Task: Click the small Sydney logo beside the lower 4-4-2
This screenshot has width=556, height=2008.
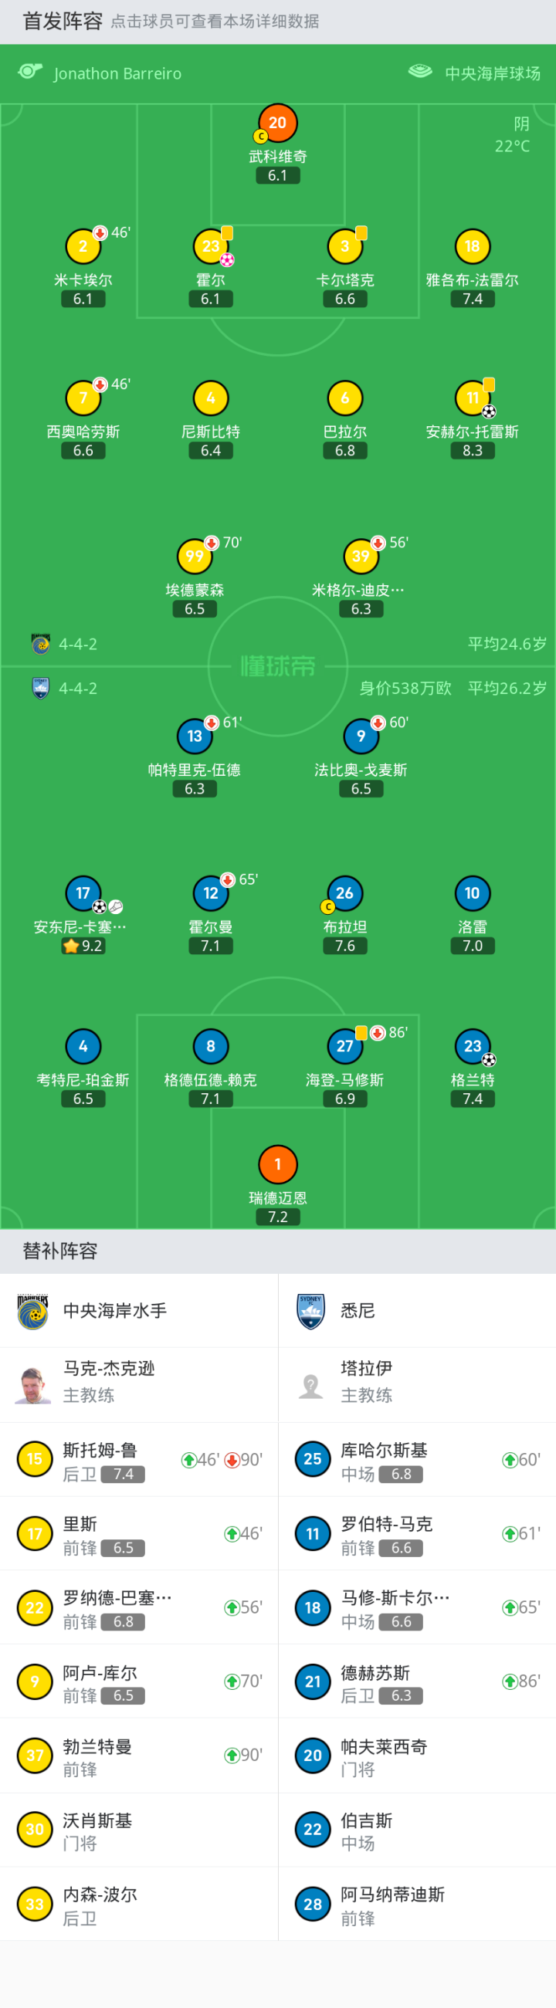Action: coord(41,689)
